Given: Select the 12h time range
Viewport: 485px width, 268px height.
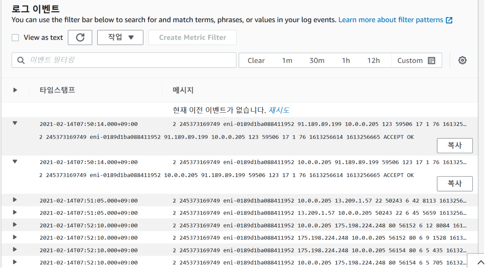Looking at the screenshot, I should coord(373,61).
